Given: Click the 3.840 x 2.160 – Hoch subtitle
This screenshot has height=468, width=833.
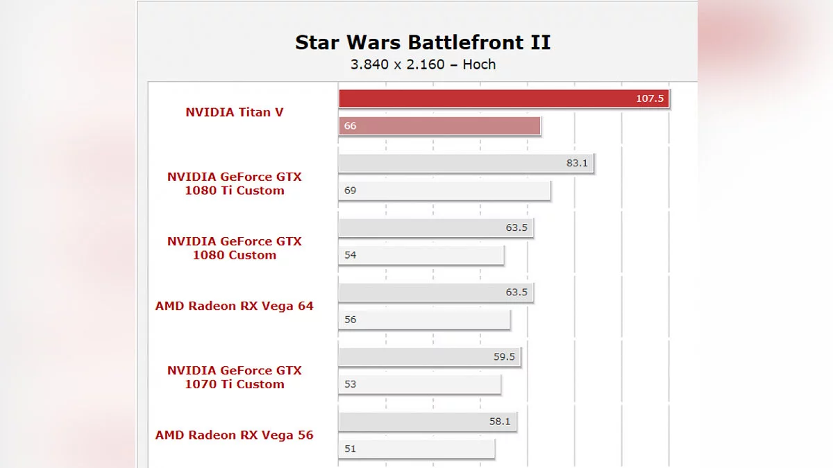Looking at the screenshot, I should (x=423, y=64).
